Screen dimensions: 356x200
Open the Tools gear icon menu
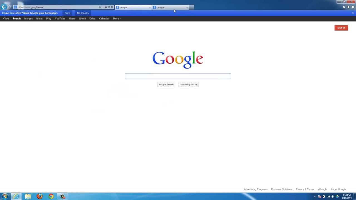(x=353, y=7)
